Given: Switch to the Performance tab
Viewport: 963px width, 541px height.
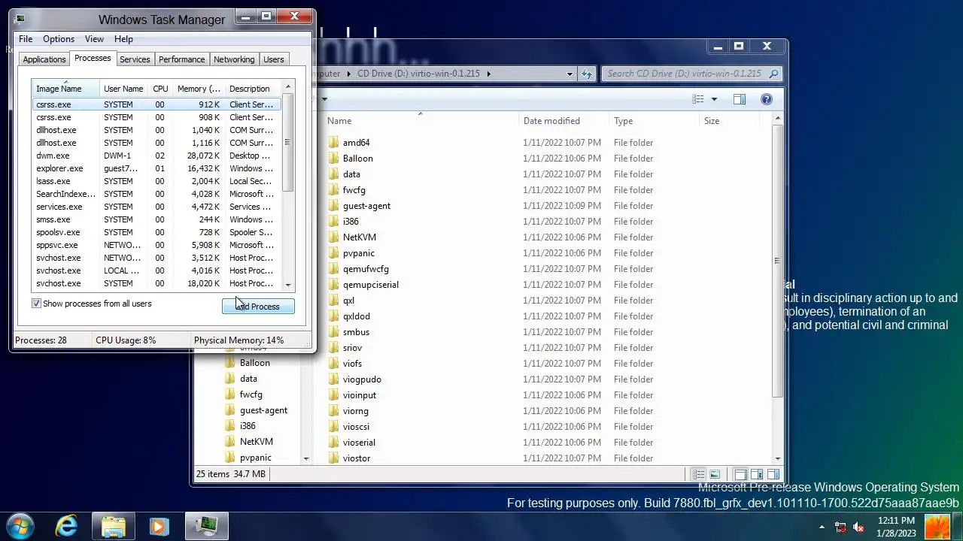Looking at the screenshot, I should (181, 59).
